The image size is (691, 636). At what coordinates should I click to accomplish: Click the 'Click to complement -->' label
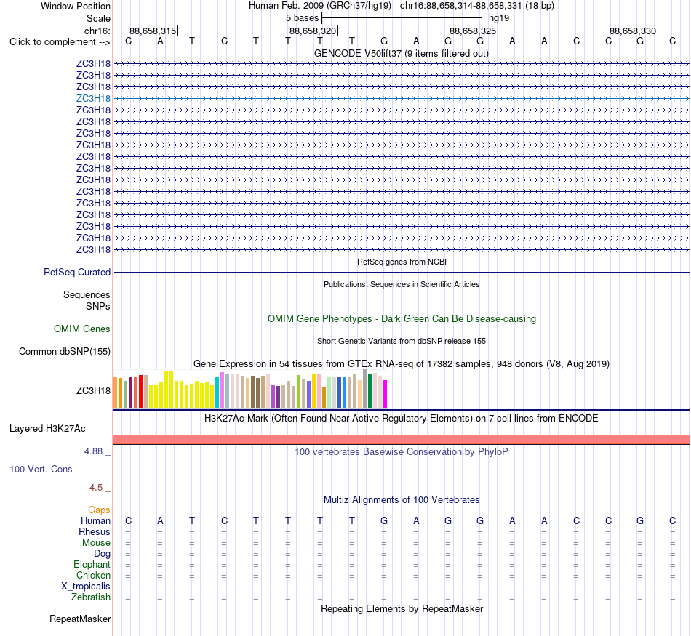point(60,42)
